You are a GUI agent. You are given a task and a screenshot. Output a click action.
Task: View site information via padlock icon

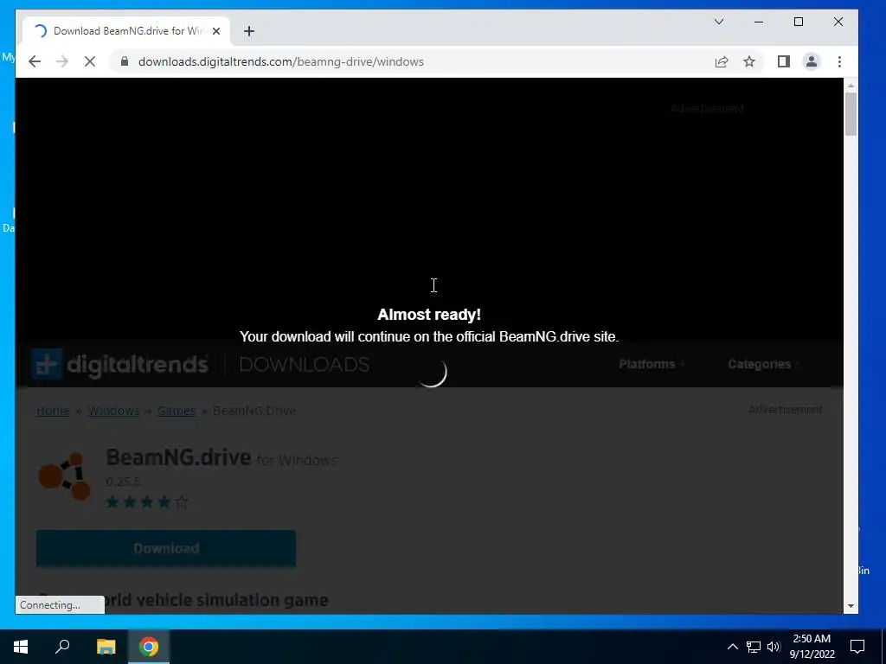pyautogui.click(x=125, y=61)
